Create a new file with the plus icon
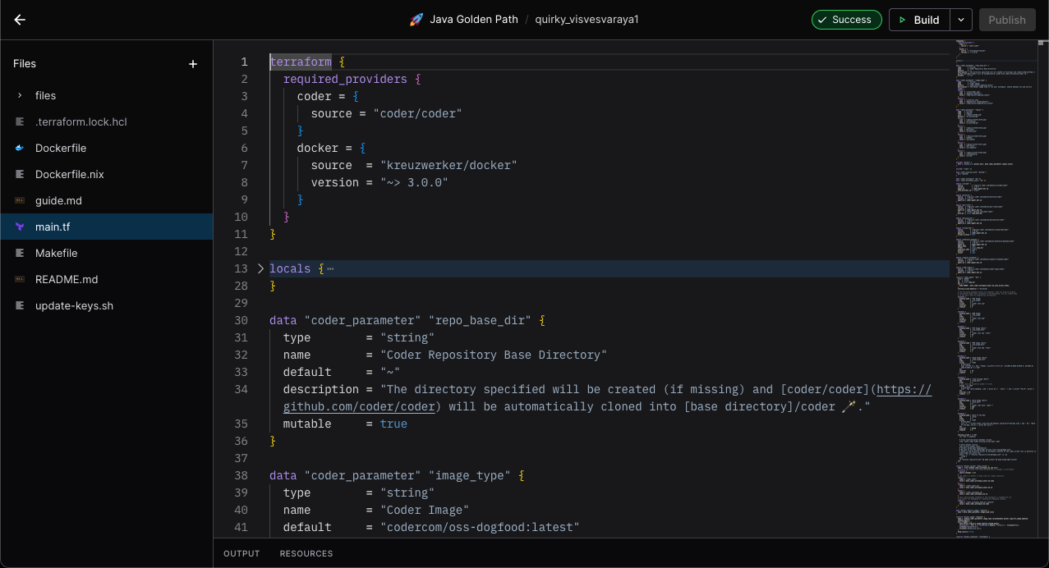Image resolution: width=1049 pixels, height=568 pixels. coord(192,63)
